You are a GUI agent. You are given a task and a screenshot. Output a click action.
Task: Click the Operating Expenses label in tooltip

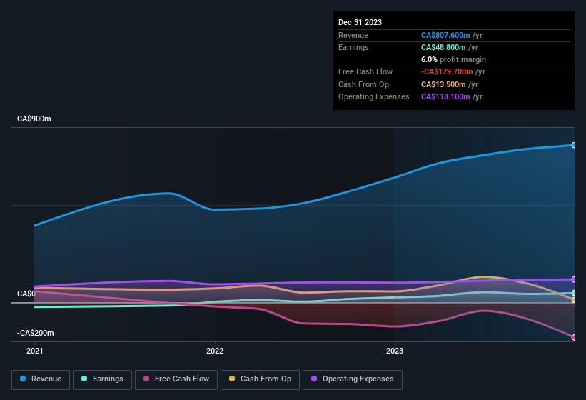[x=374, y=97]
